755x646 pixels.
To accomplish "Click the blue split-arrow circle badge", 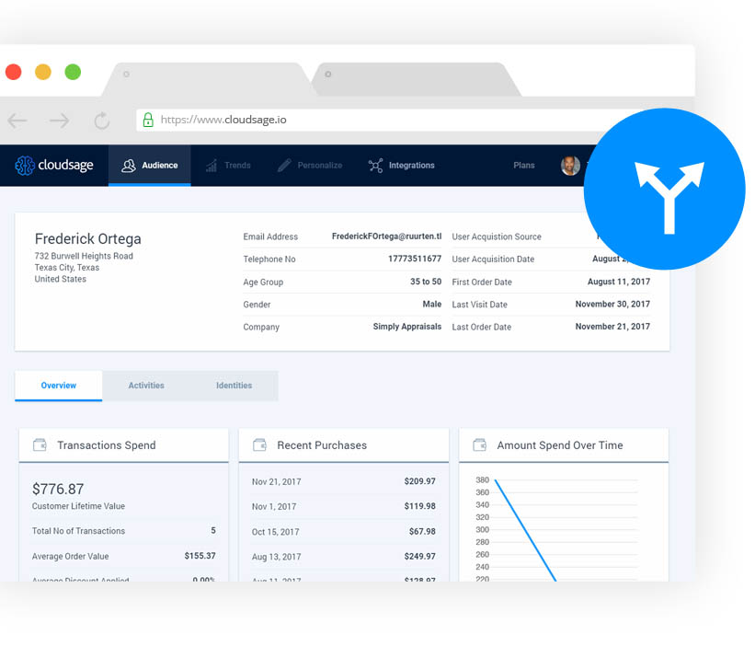I will [x=664, y=189].
